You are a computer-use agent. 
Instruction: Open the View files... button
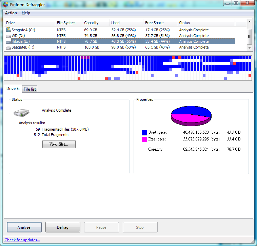pyautogui.click(x=59, y=144)
